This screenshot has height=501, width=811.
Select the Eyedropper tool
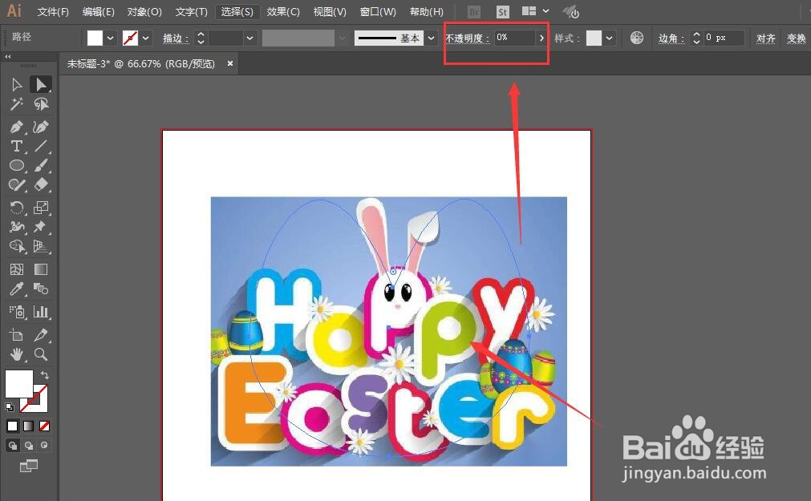pos(17,289)
